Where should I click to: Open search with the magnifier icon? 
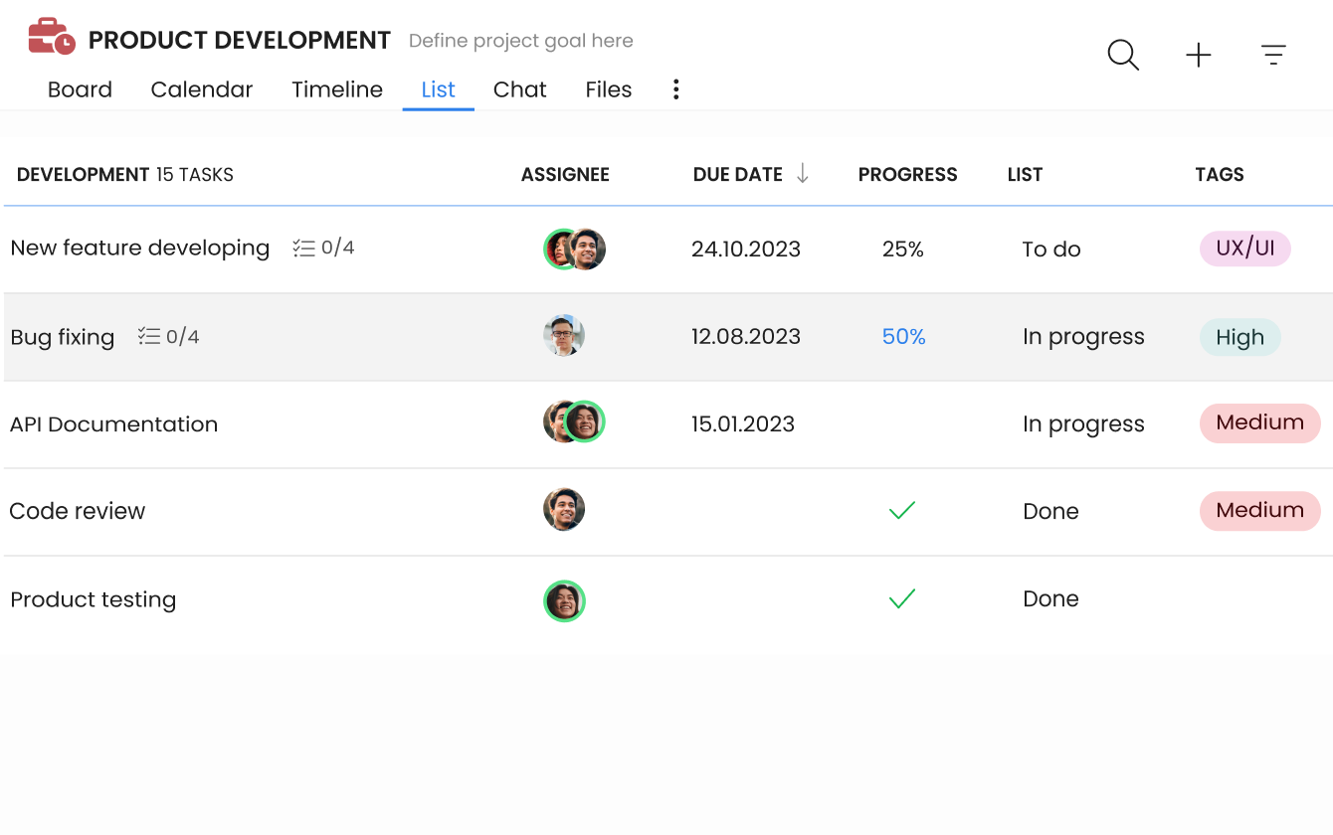click(1123, 55)
